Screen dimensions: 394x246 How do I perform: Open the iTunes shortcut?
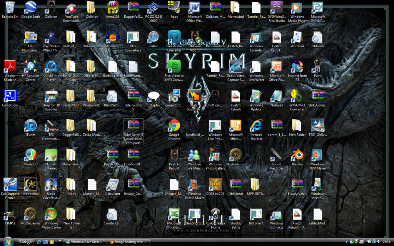[30, 126]
